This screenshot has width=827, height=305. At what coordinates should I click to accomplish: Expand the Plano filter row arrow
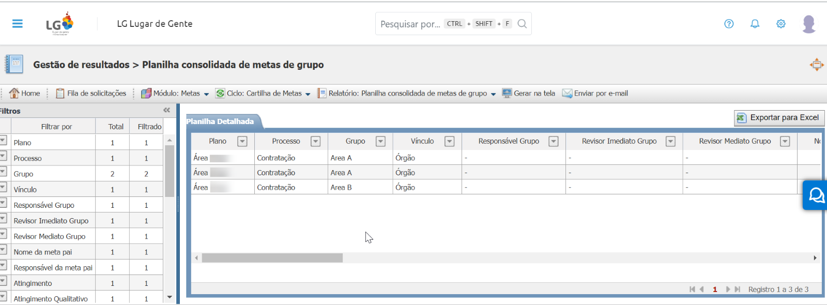click(3, 141)
